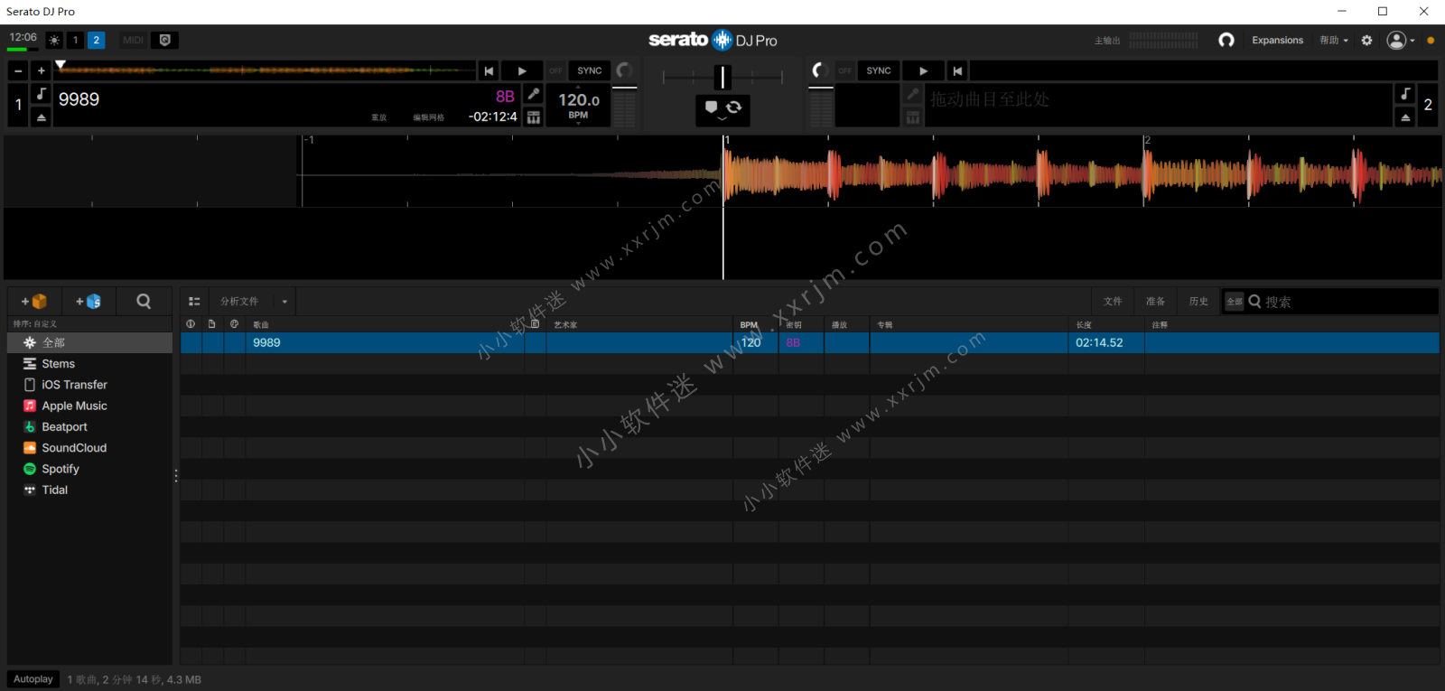Play the track on deck 1

[x=522, y=70]
